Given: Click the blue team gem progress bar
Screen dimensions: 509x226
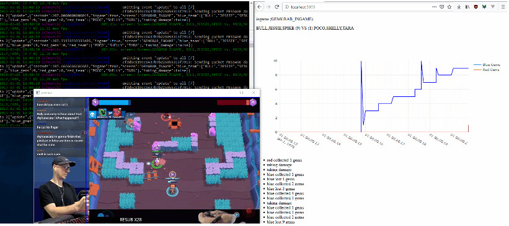Looking at the screenshot, I should (x=115, y=103).
